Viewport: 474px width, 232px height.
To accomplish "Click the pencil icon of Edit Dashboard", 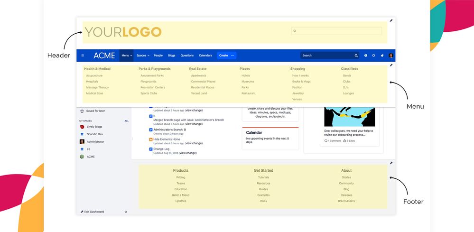I will (82, 212).
